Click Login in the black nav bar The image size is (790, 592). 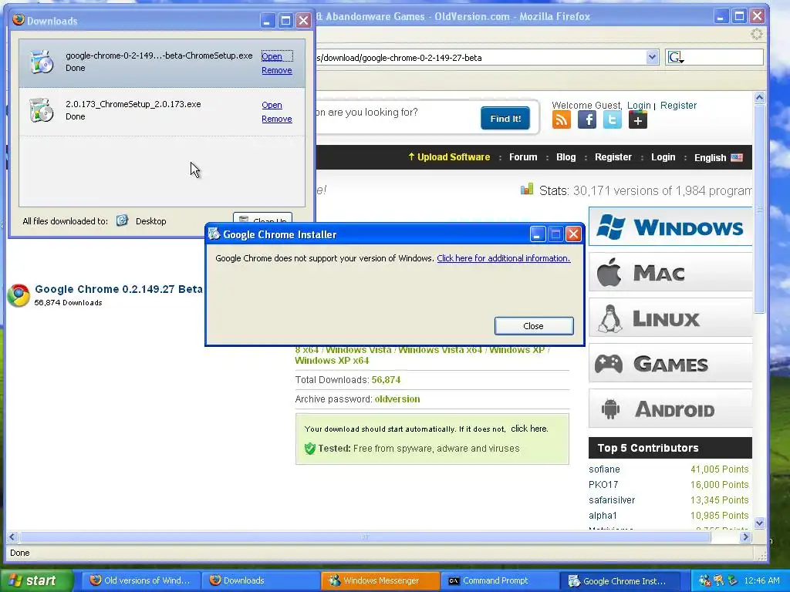click(663, 157)
